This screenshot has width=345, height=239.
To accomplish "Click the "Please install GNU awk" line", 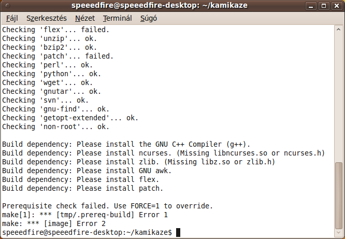I will 87,171.
